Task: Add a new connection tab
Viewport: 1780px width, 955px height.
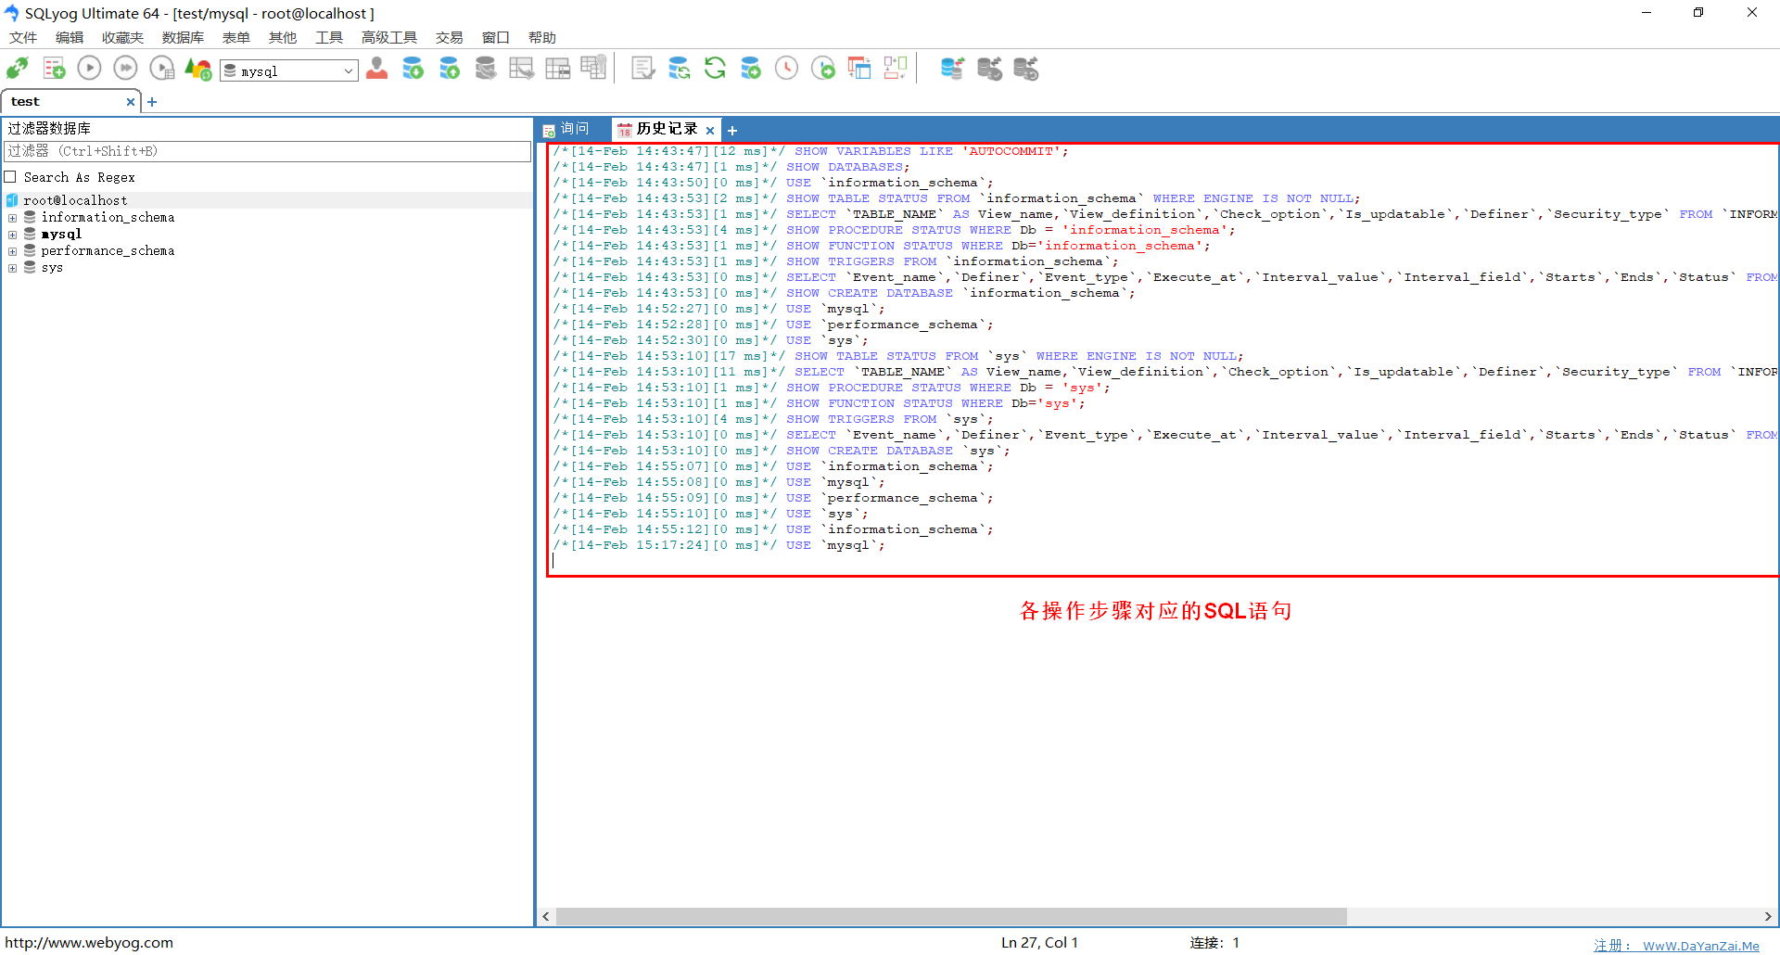Action: (152, 102)
